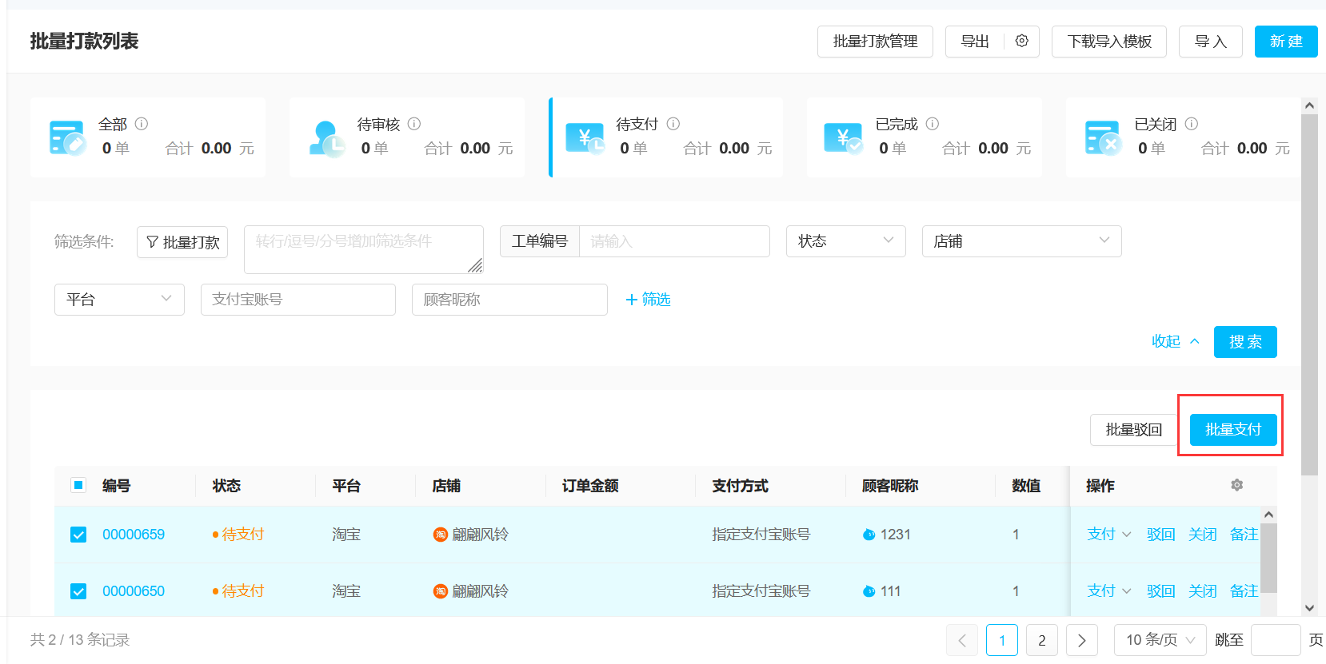Click the 工单编号 input field
The width and height of the screenshot is (1326, 664).
tap(674, 241)
